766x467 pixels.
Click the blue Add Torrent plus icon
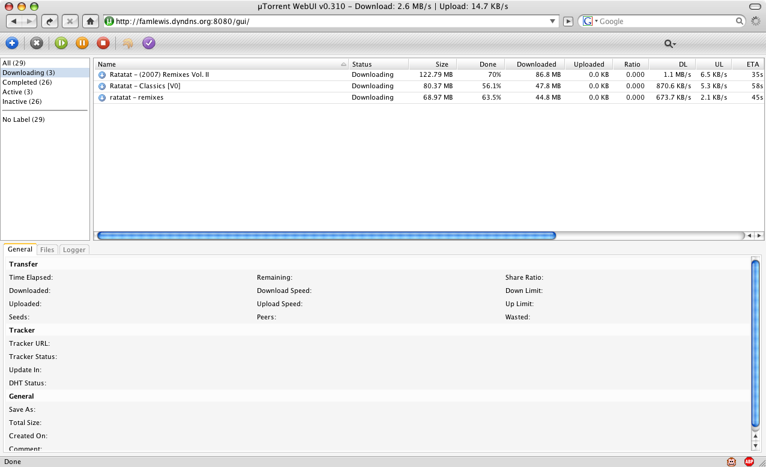pos(12,43)
